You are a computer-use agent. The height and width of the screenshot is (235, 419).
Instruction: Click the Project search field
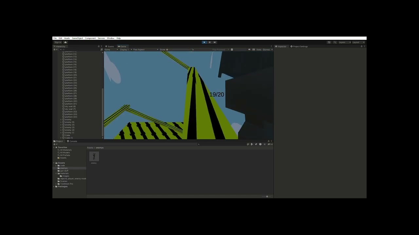[222, 144]
